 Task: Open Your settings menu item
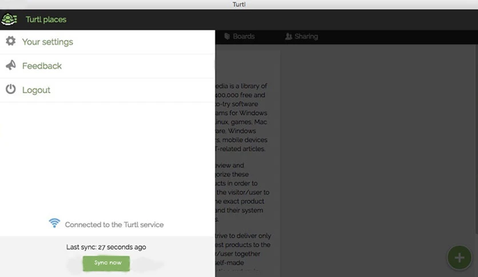[107, 42]
